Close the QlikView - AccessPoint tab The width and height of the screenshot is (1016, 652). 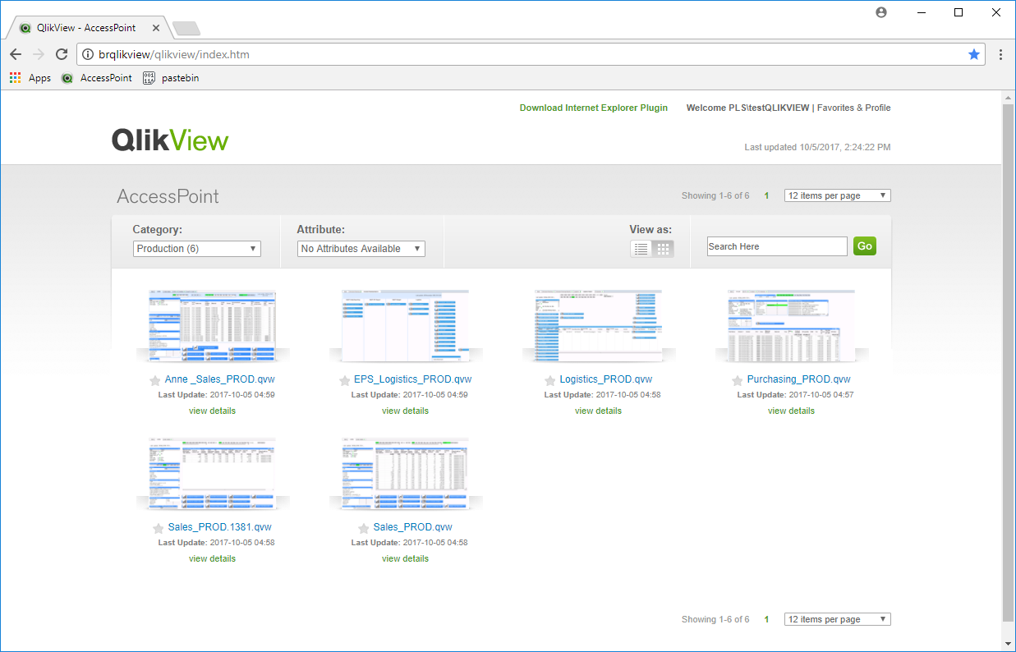tap(157, 27)
